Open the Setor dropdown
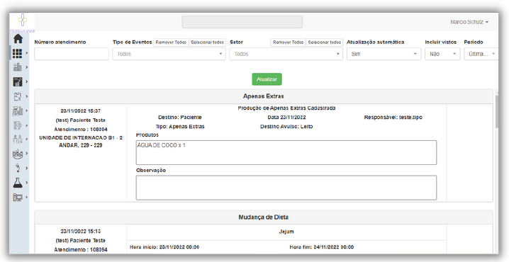Viewport: 509px width, 262px height. (x=286, y=54)
